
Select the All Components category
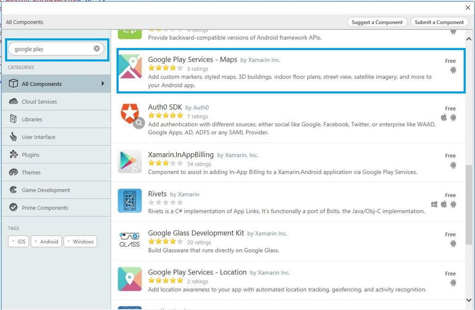tap(56, 84)
